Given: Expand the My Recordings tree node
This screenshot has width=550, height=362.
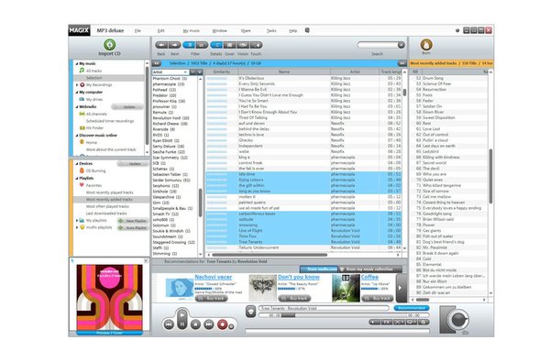Looking at the screenshot, I should click(x=76, y=85).
